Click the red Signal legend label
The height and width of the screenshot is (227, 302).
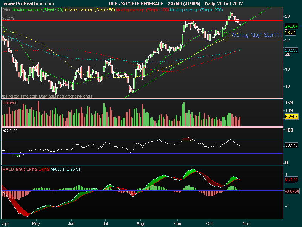(x=44, y=169)
